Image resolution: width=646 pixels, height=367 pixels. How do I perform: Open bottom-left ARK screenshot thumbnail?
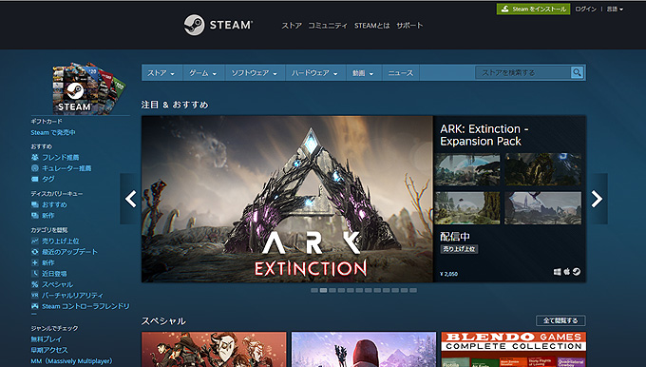click(467, 208)
